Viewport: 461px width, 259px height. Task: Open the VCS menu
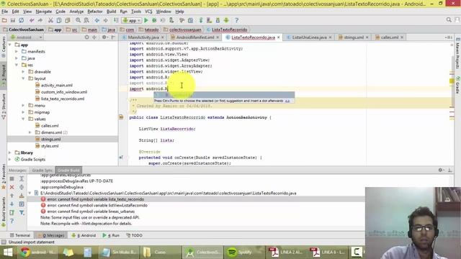coord(148,12)
